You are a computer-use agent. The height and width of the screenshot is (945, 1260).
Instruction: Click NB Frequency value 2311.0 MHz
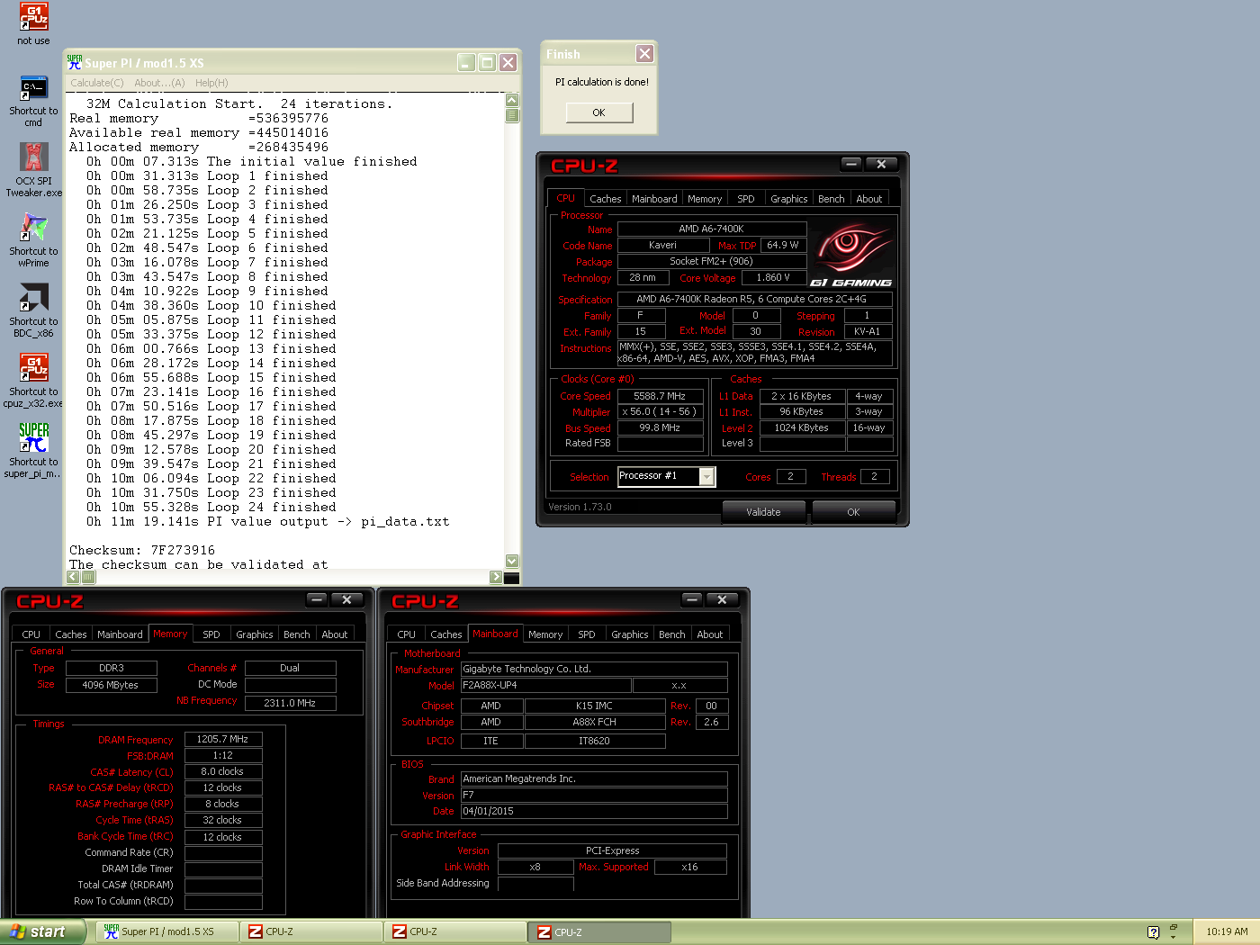[x=290, y=703]
